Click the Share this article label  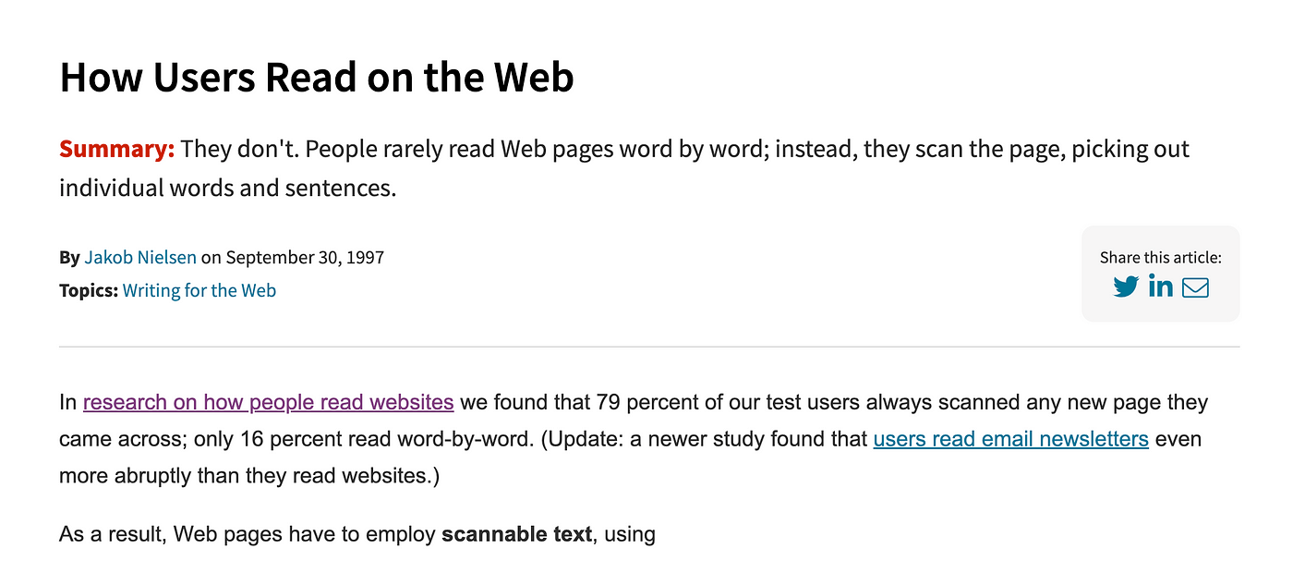(1161, 258)
